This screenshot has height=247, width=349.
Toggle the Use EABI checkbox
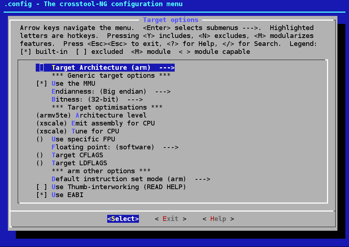point(60,195)
